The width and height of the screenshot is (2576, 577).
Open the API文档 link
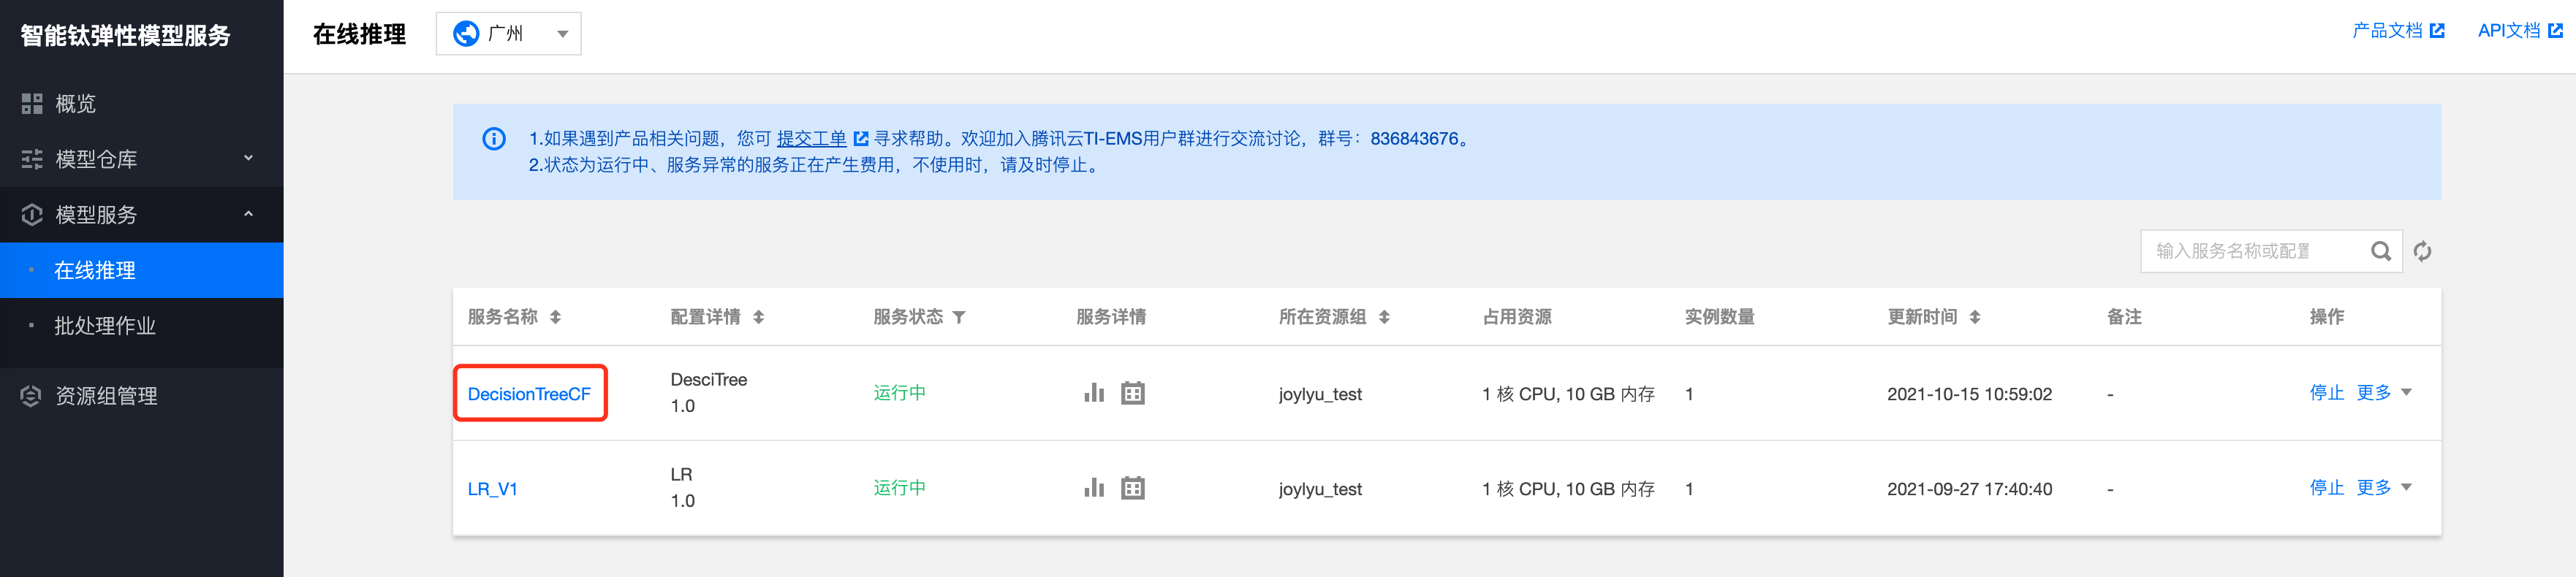pyautogui.click(x=2519, y=31)
